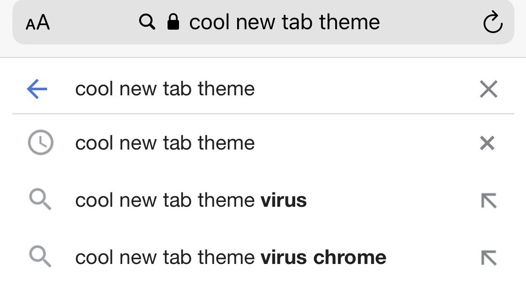This screenshot has height=286, width=526.
Task: Tap the padlock security icon
Action: (173, 22)
